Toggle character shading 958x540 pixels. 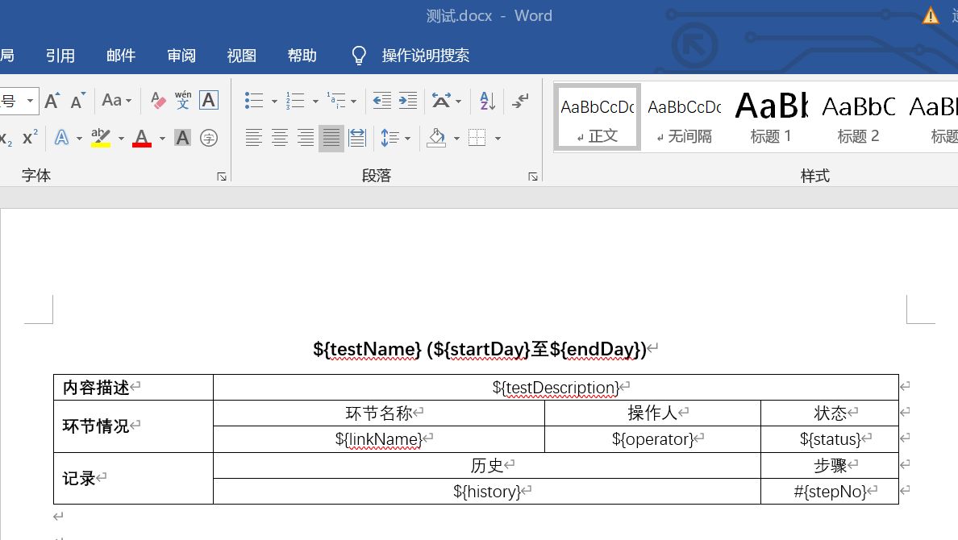tap(182, 138)
